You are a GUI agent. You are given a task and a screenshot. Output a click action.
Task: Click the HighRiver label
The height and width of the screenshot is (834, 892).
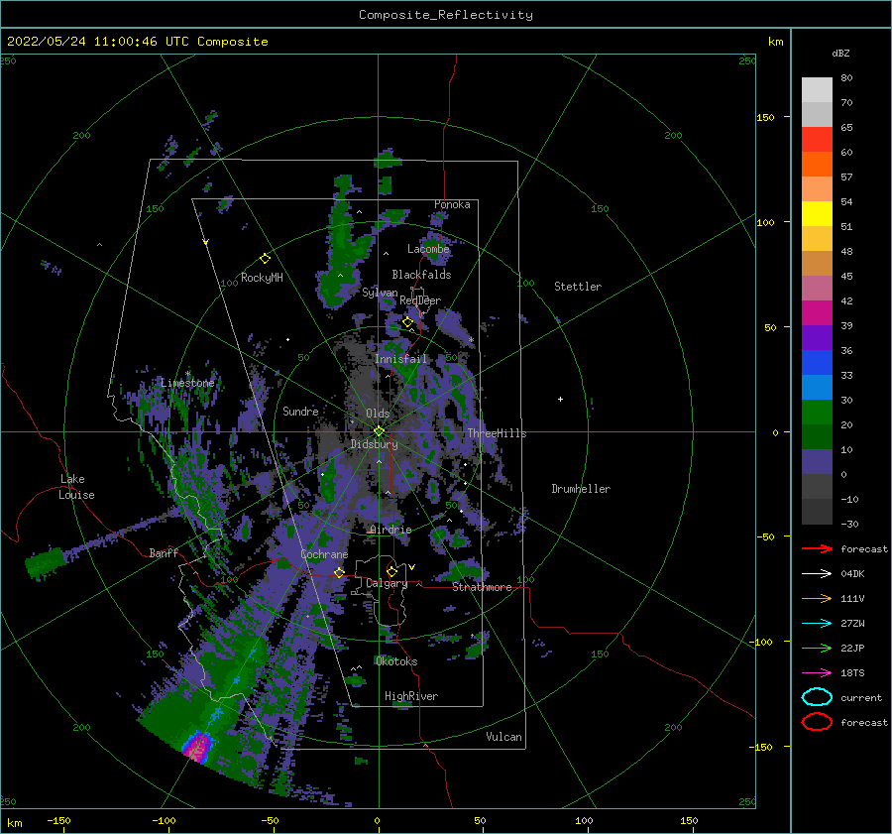point(410,696)
